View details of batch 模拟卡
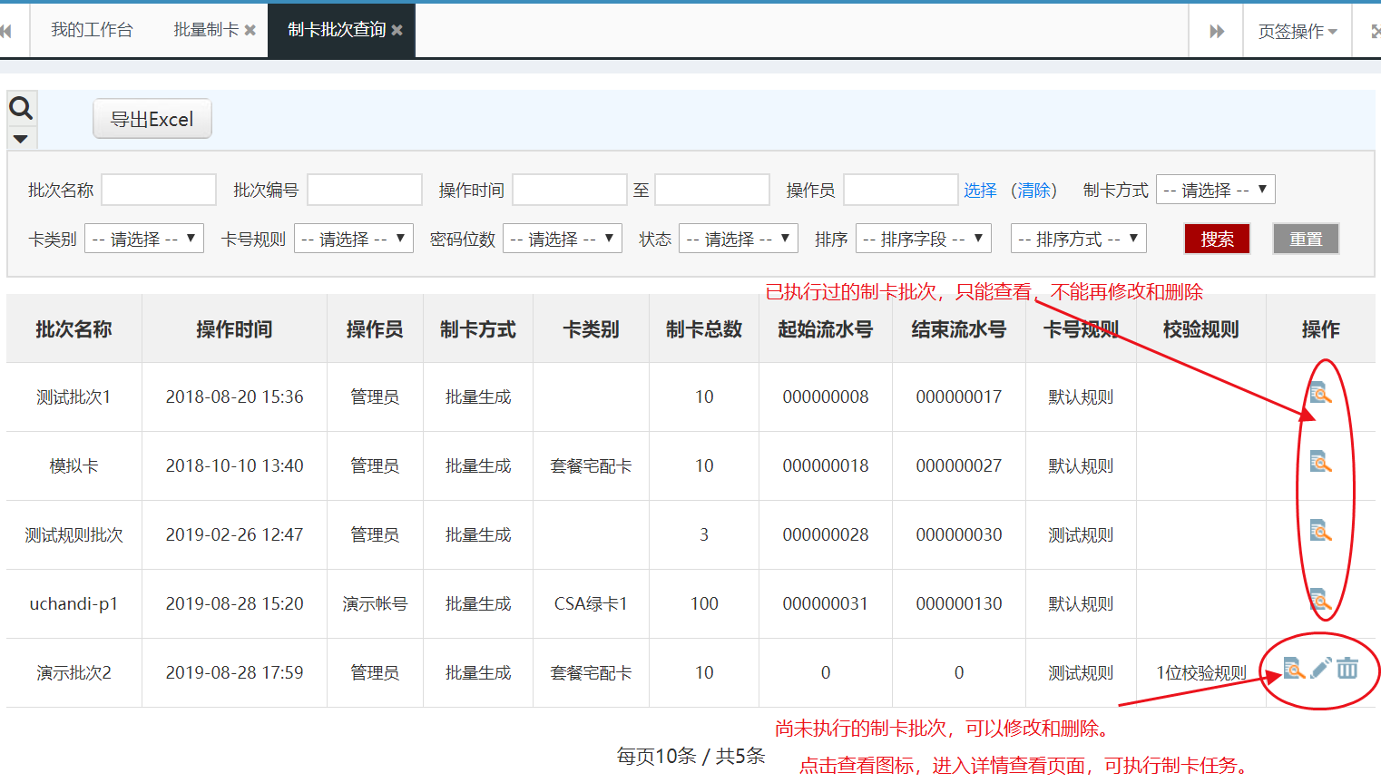 (x=1320, y=462)
